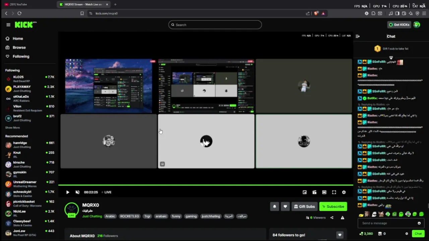Go to Home in sidebar
The image size is (429, 241).
click(14, 38)
